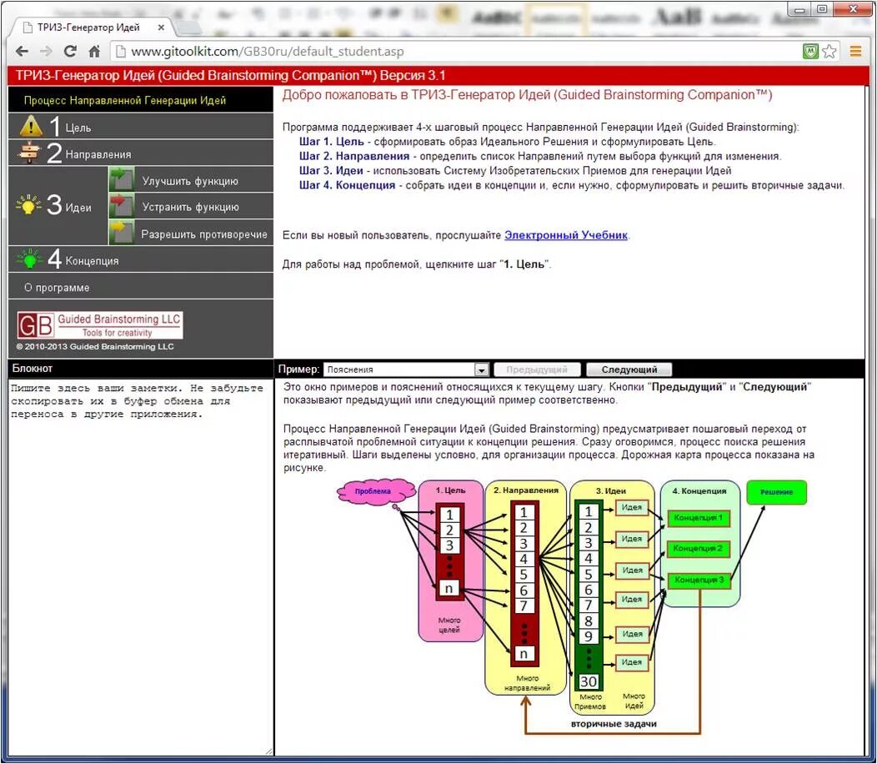Select Улучшить функцию option
This screenshot has height=764, width=877.
(x=191, y=180)
